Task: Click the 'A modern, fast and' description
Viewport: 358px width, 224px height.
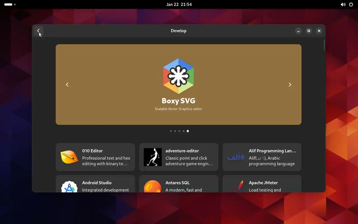Action: (x=183, y=190)
